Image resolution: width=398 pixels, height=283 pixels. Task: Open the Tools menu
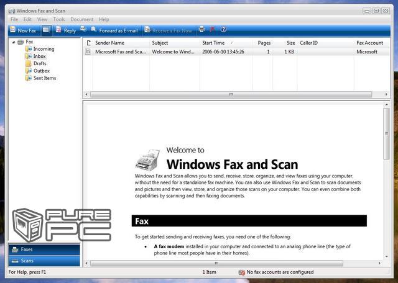tap(59, 19)
